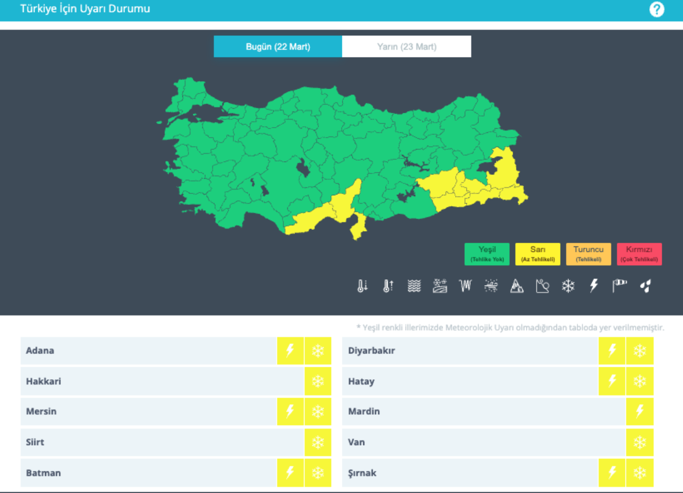683x493 pixels.
Task: Open the help question mark icon
Action: pos(656,9)
